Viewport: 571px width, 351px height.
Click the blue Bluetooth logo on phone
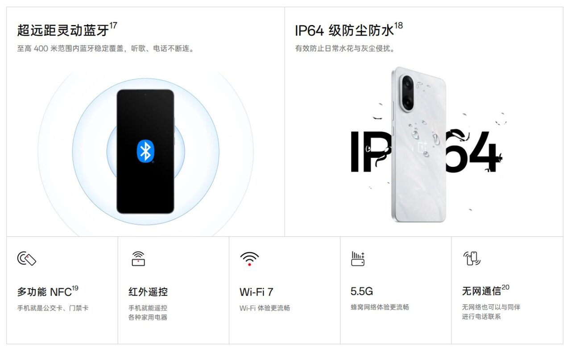click(145, 151)
